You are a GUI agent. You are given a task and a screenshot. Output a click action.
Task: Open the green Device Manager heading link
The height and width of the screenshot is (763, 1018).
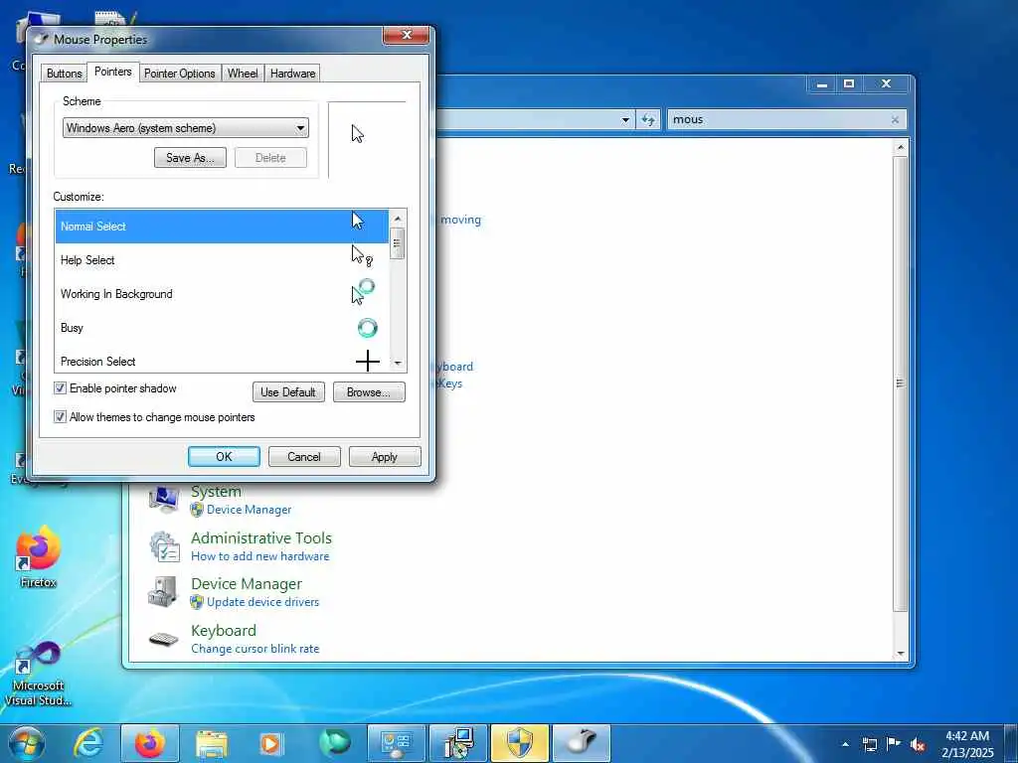pyautogui.click(x=247, y=584)
